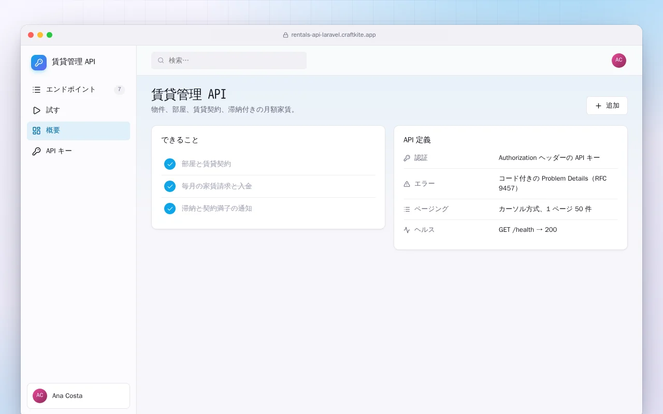This screenshot has width=663, height=414.
Task: Toggle the 部屋と賃貸契約 checkmark
Action: click(x=170, y=164)
